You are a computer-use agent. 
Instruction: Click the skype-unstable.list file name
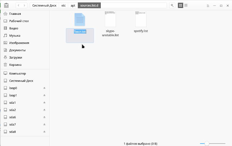[110, 33]
